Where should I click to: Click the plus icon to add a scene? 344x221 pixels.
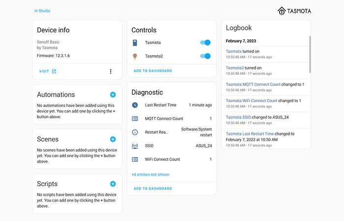pos(113,139)
